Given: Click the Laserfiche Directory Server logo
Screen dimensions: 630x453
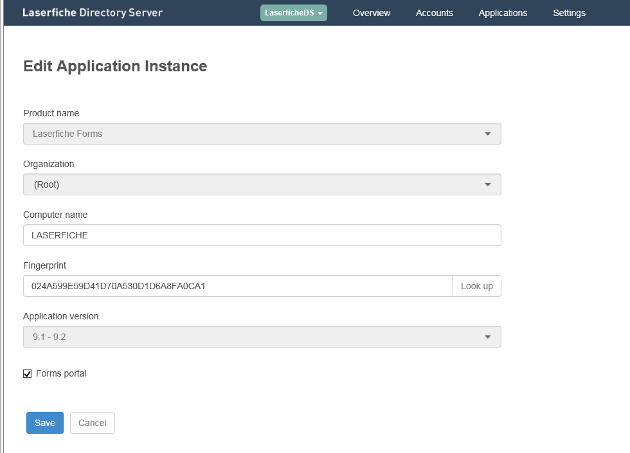Looking at the screenshot, I should (93, 13).
